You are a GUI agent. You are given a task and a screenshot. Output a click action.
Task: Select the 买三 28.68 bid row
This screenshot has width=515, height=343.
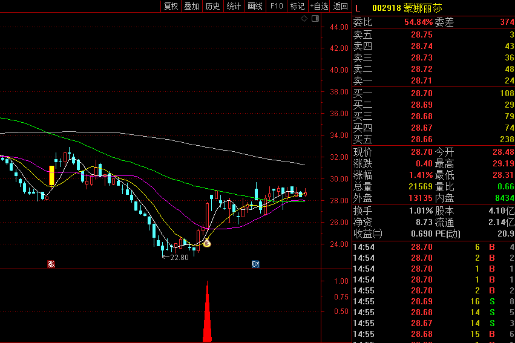(433, 117)
